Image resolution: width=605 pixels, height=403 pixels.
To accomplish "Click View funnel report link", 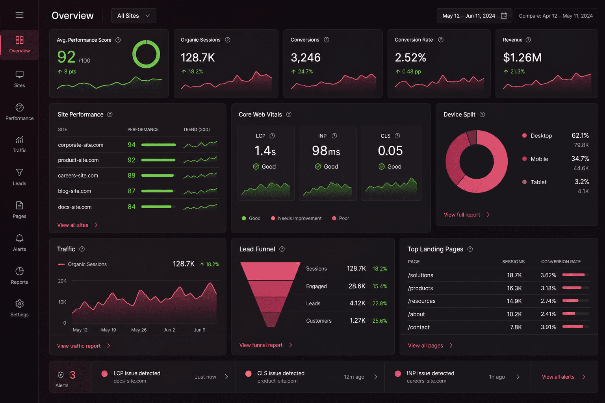I will (266, 345).
